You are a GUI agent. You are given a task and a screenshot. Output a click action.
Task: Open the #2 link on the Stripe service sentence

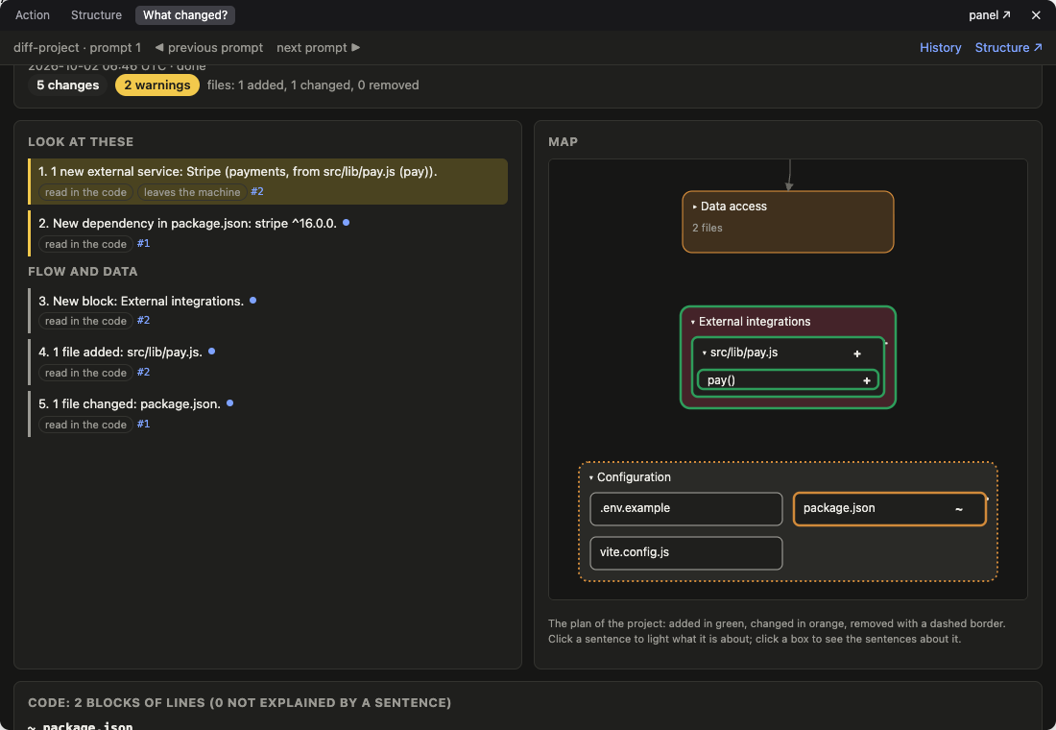257,191
